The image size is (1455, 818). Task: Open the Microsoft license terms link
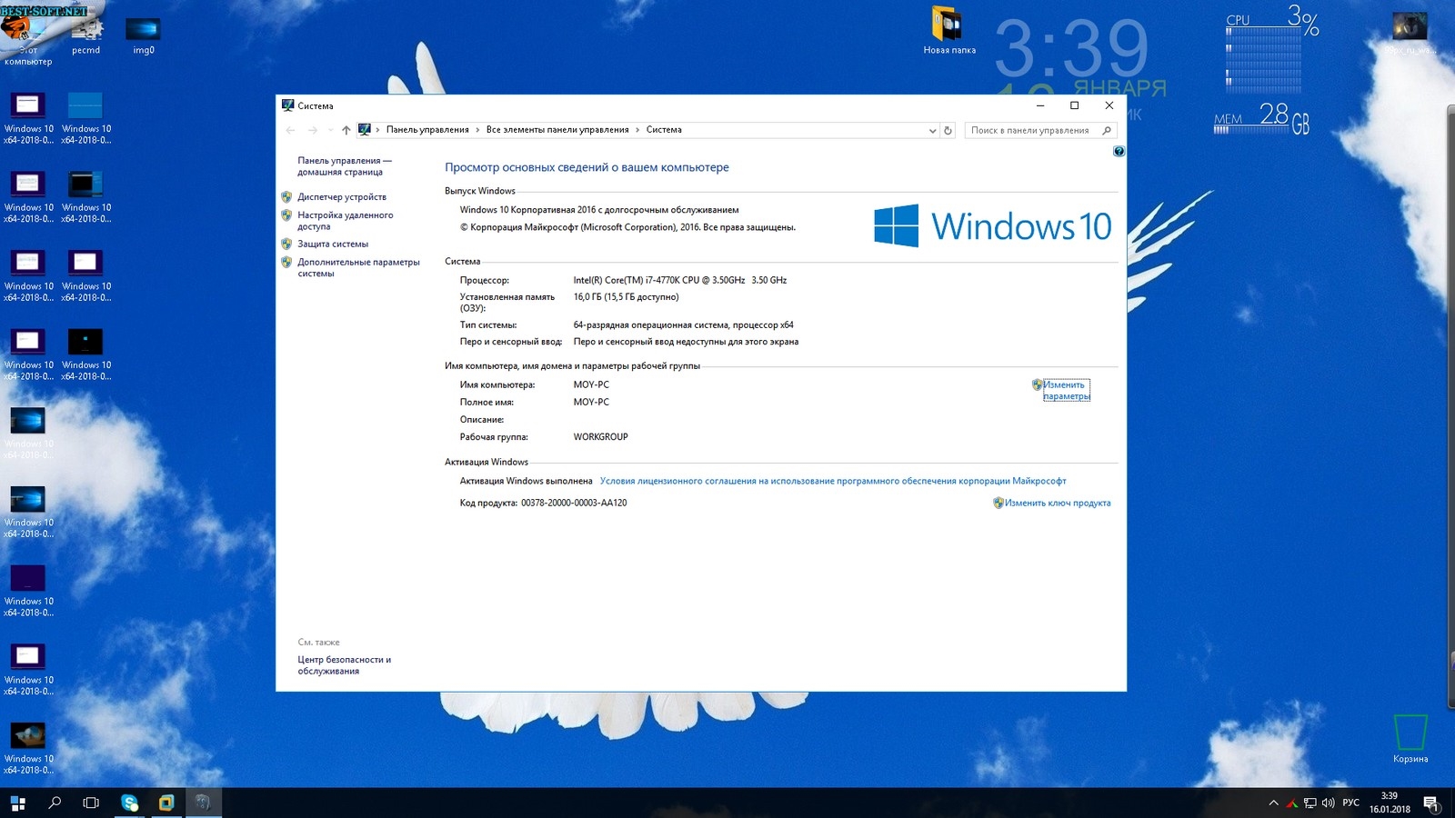tap(833, 482)
